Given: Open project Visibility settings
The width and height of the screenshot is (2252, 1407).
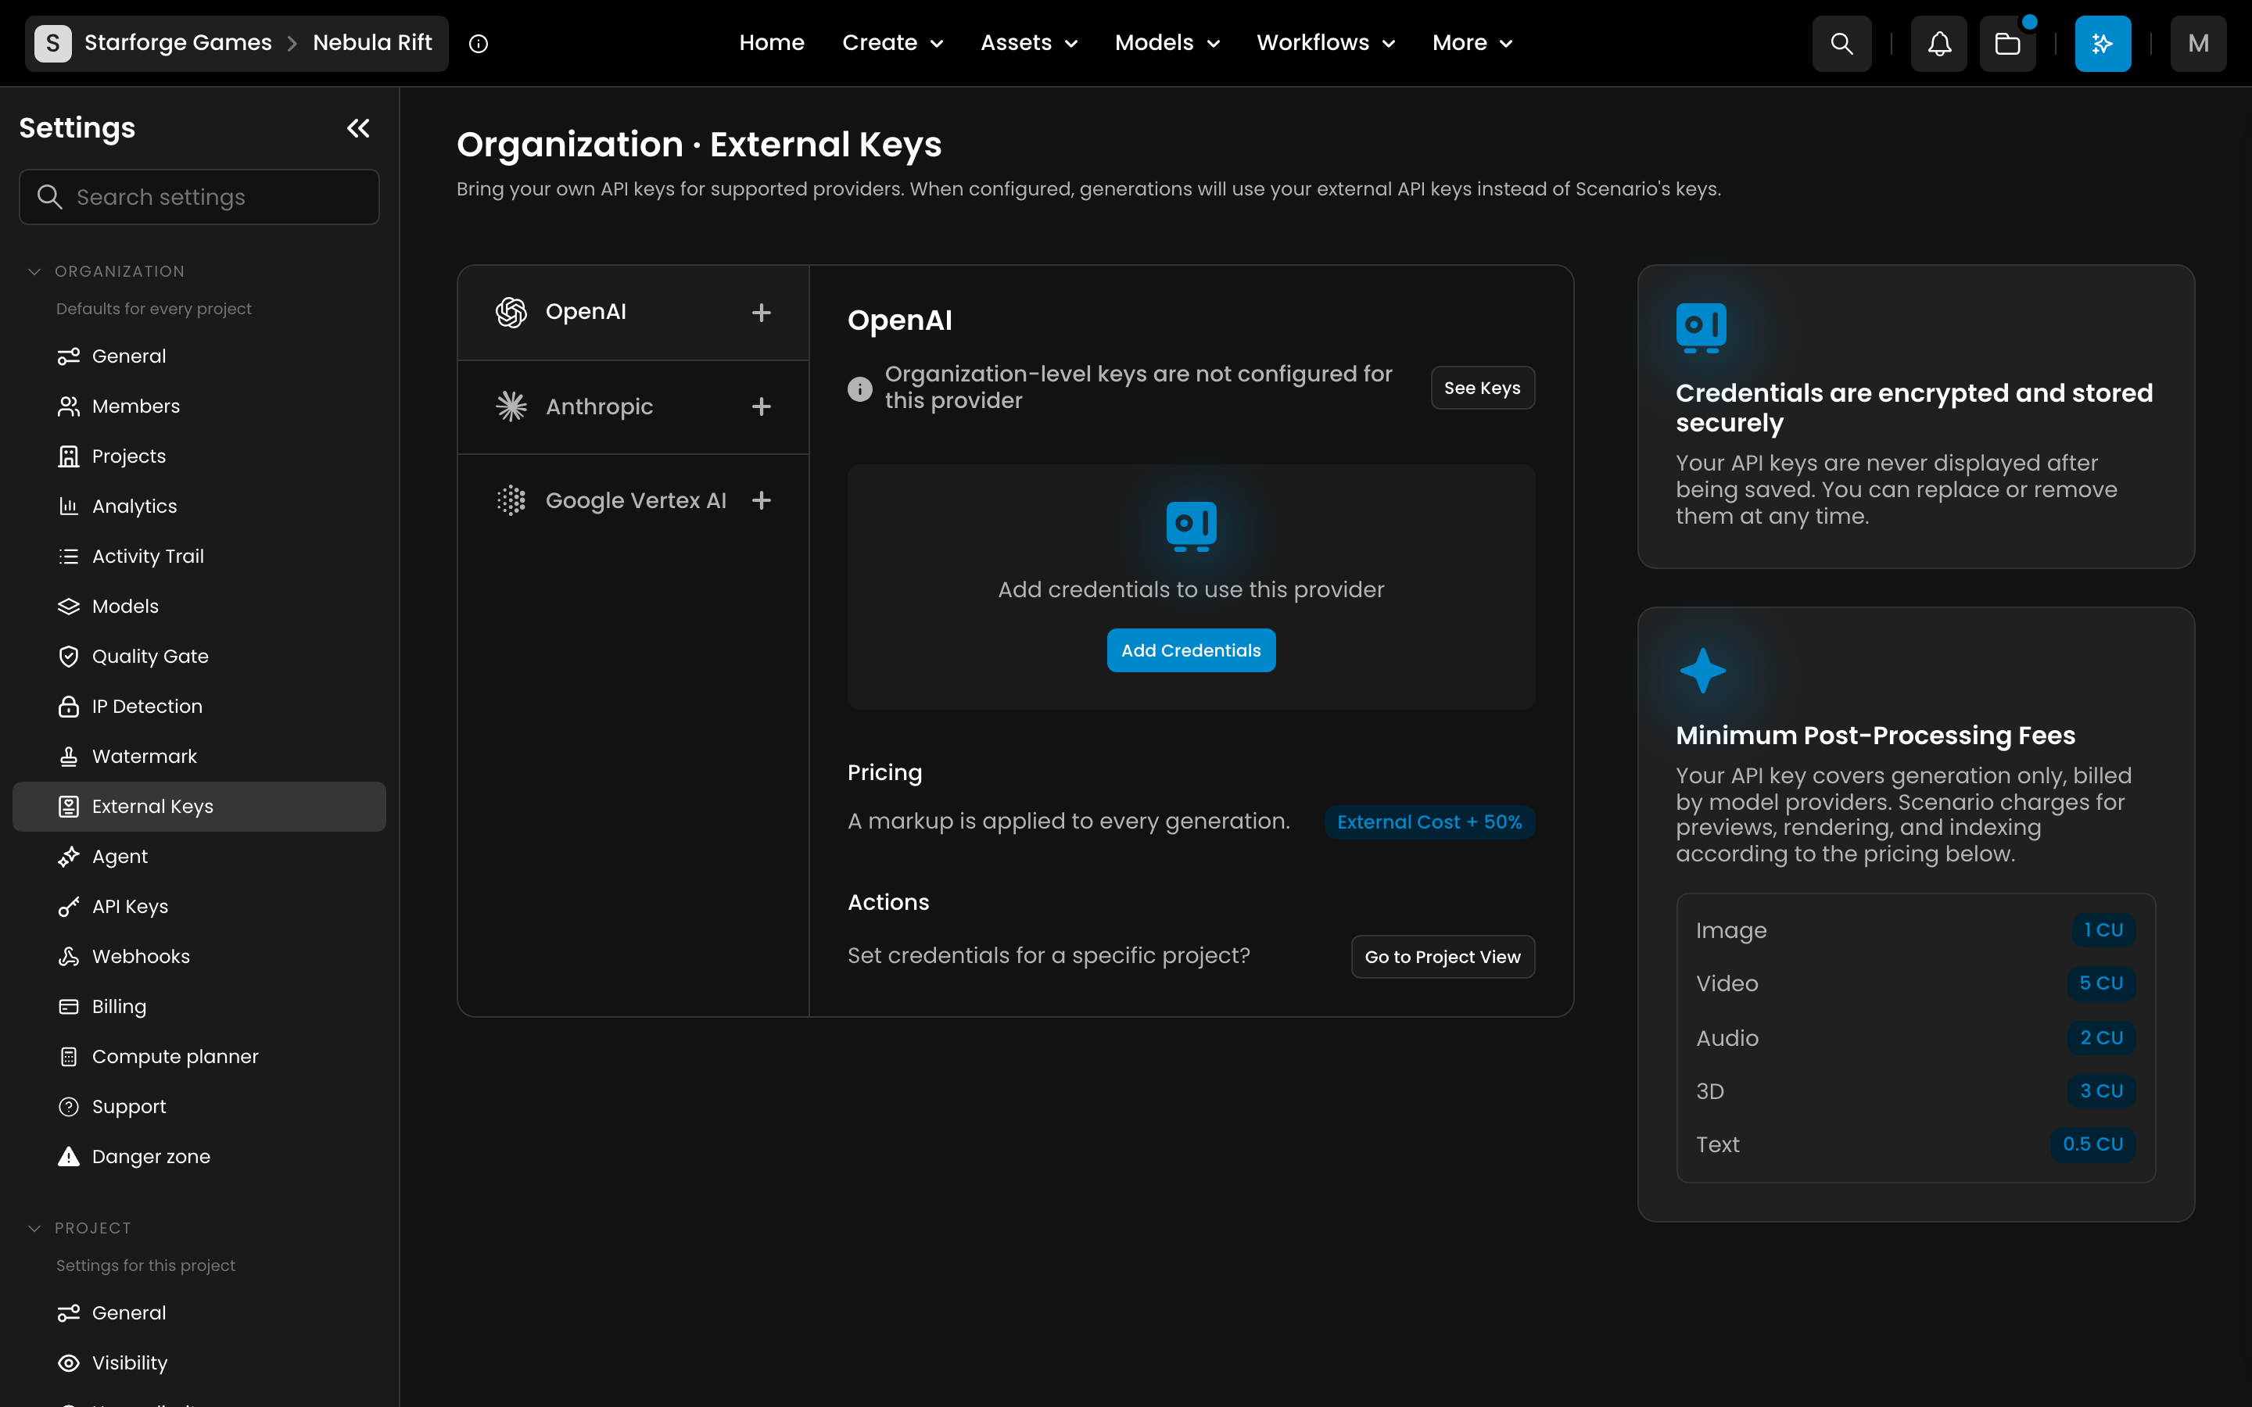Looking at the screenshot, I should point(199,1363).
